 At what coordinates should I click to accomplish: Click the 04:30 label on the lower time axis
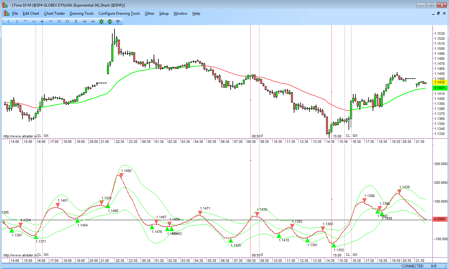(x=199, y=261)
